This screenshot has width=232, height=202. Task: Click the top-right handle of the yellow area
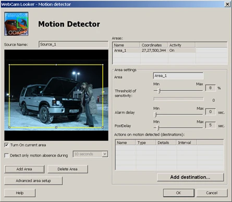point(103,65)
